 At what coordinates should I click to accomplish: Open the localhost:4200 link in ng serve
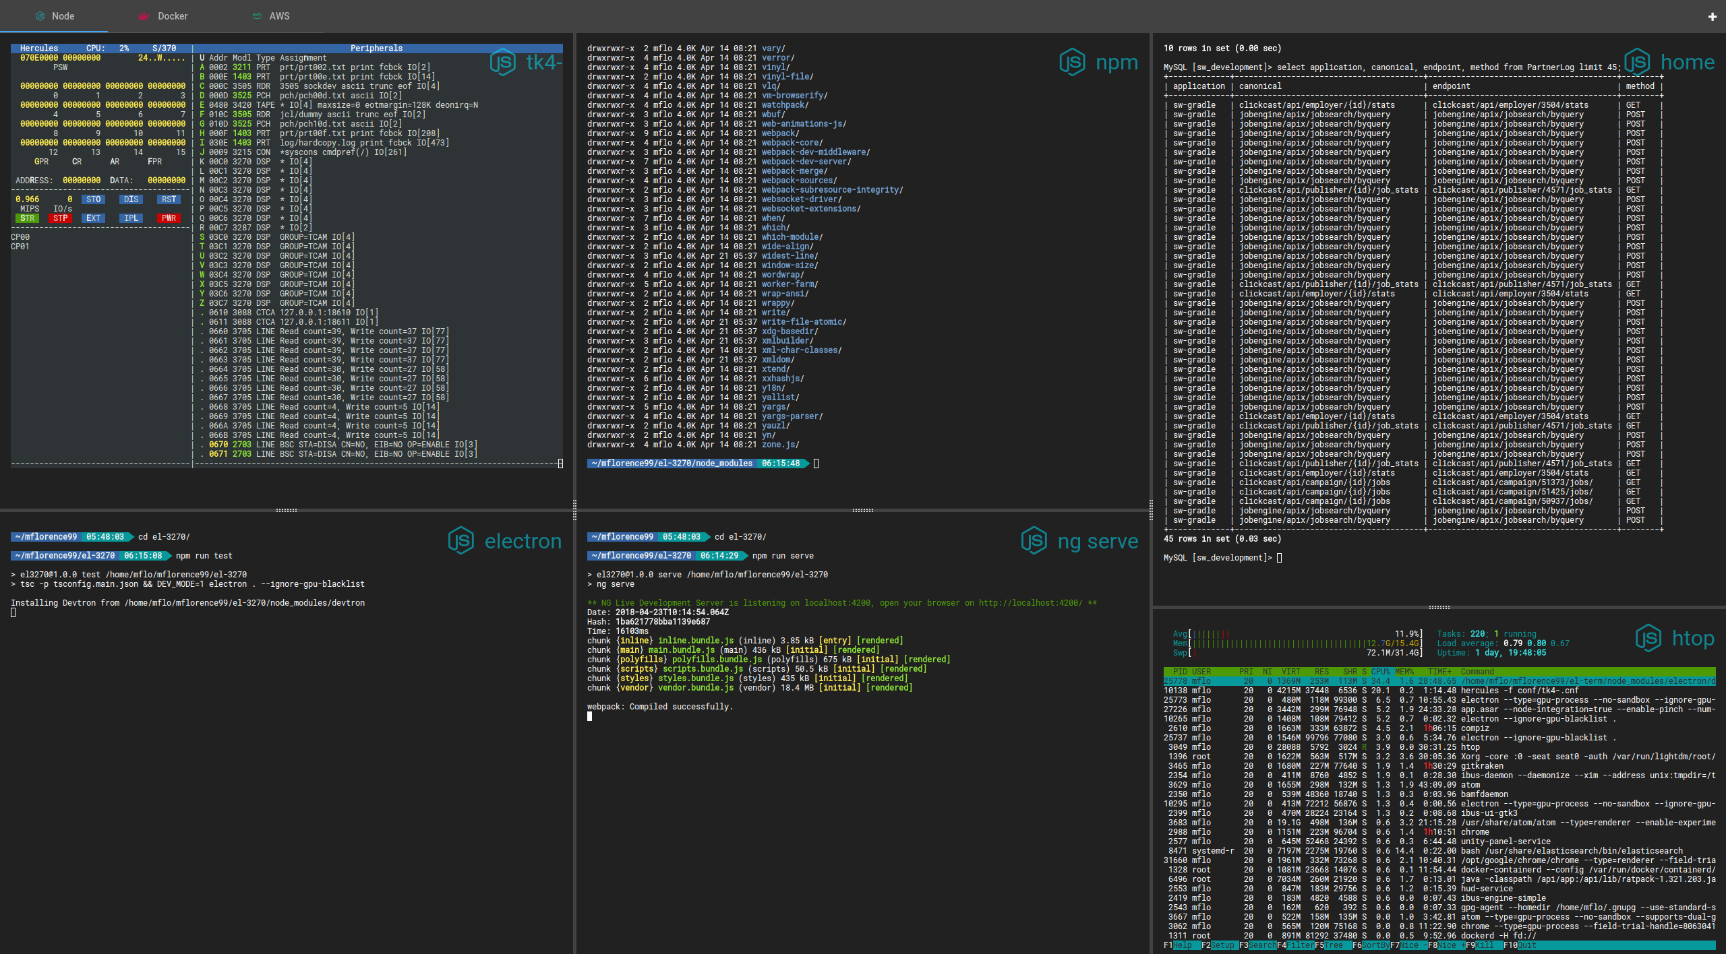pos(1030,603)
